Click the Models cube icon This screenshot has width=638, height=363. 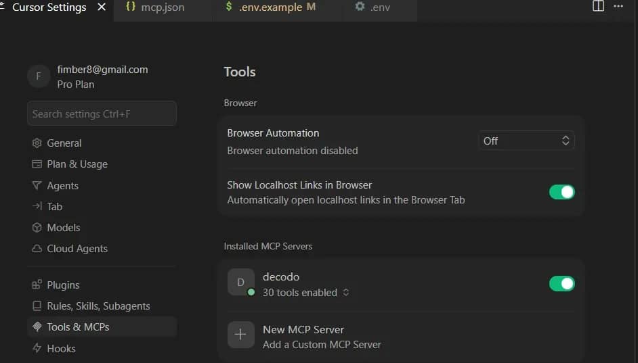tap(37, 228)
